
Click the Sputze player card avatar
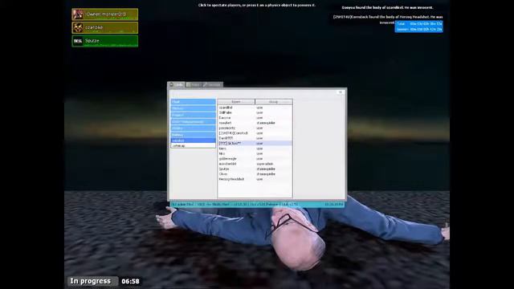click(78, 41)
